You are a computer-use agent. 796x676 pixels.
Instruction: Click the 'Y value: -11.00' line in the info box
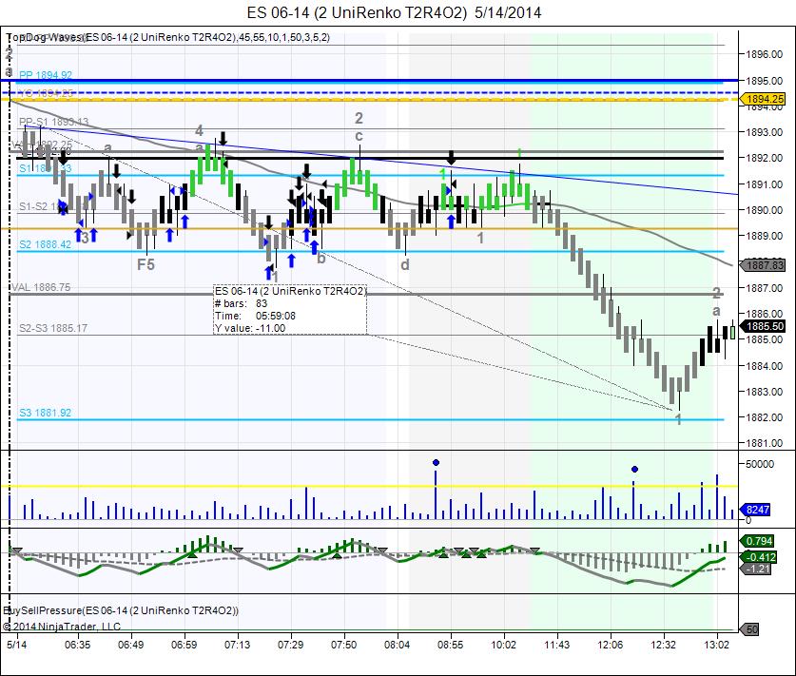250,328
